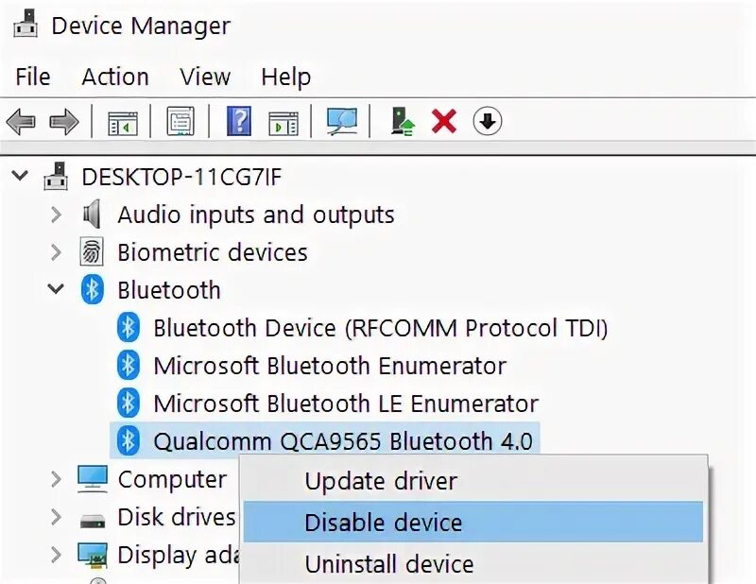Open the Action menu
Image resolution: width=756 pixels, height=584 pixels.
pos(115,77)
